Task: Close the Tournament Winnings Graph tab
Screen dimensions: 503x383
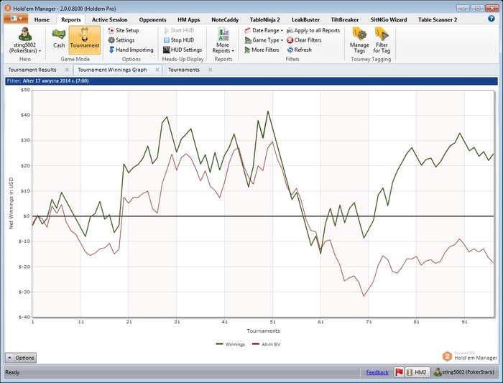Action: [x=157, y=70]
